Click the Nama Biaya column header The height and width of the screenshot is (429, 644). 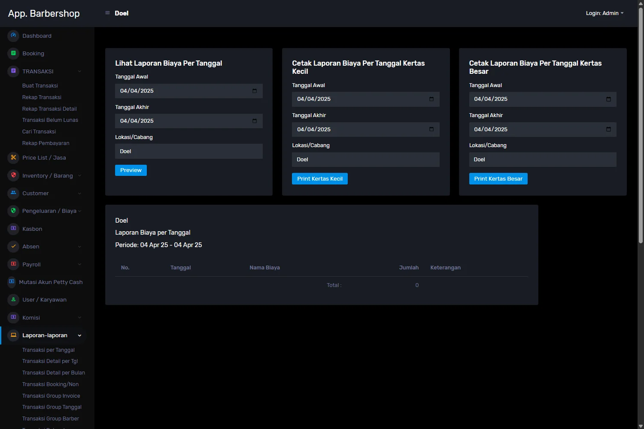(264, 268)
